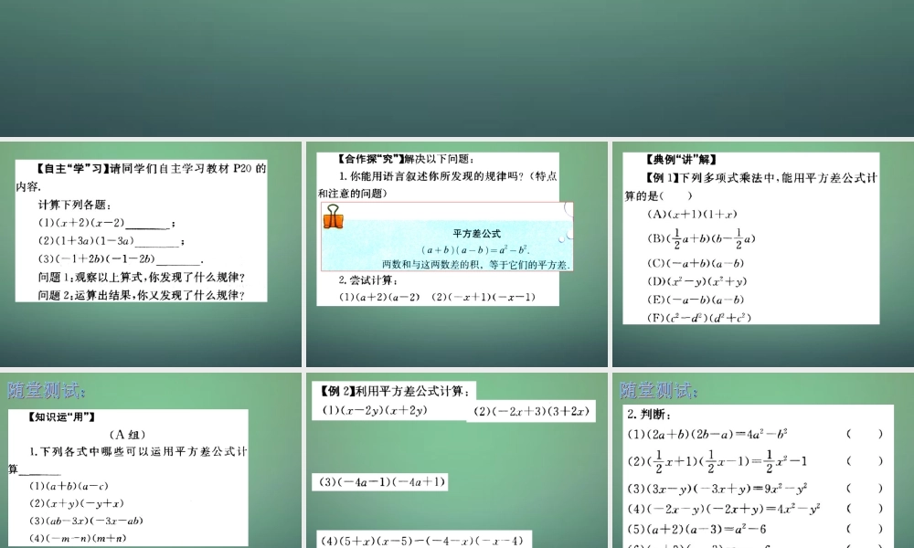Choose option (D)(x²−y)(x²+y)
Image resolution: width=914 pixels, height=548 pixels.
click(696, 281)
